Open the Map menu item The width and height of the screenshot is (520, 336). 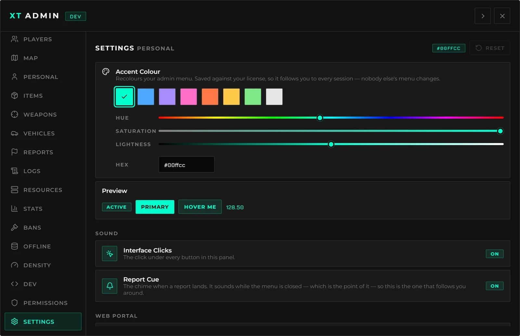point(43,58)
